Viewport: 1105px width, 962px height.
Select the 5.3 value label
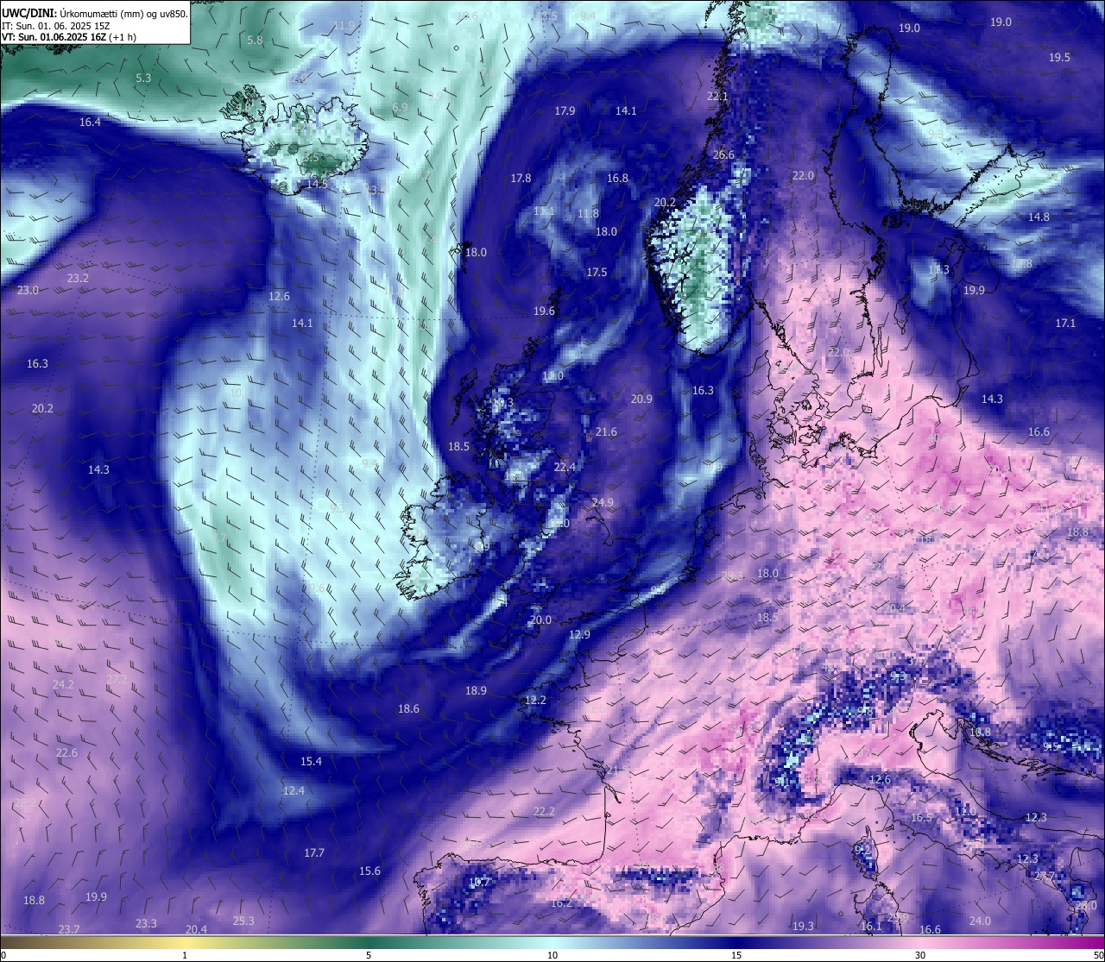pyautogui.click(x=143, y=79)
